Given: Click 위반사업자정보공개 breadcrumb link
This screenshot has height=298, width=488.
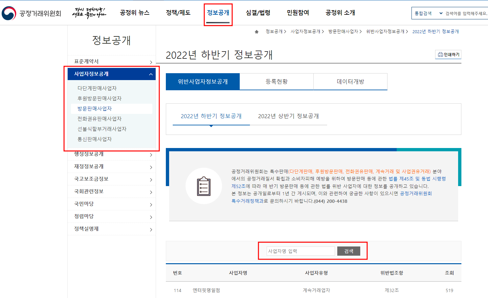Looking at the screenshot, I should click(385, 32).
